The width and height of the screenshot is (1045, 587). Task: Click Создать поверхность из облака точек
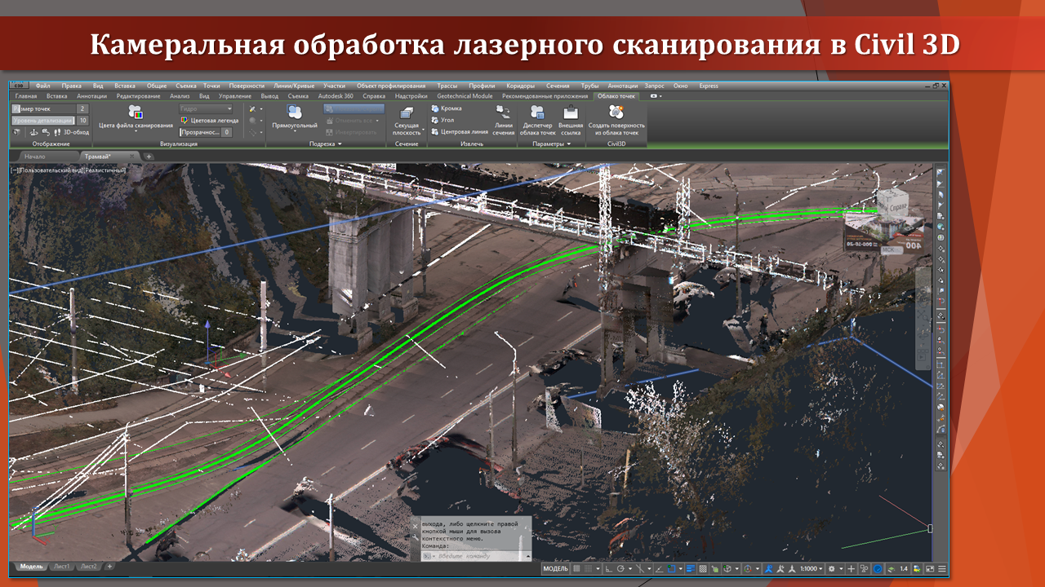[x=616, y=121]
